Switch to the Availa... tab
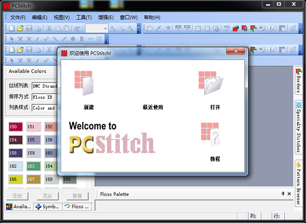The height and width of the screenshot is (223, 306). (x=18, y=206)
